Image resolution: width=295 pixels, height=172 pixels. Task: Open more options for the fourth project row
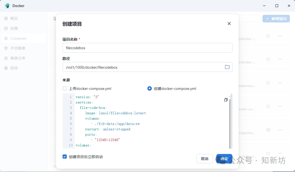coord(280,106)
